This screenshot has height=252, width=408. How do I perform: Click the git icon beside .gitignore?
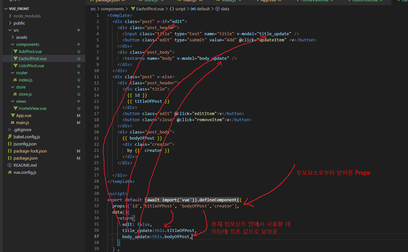pyautogui.click(x=10, y=130)
